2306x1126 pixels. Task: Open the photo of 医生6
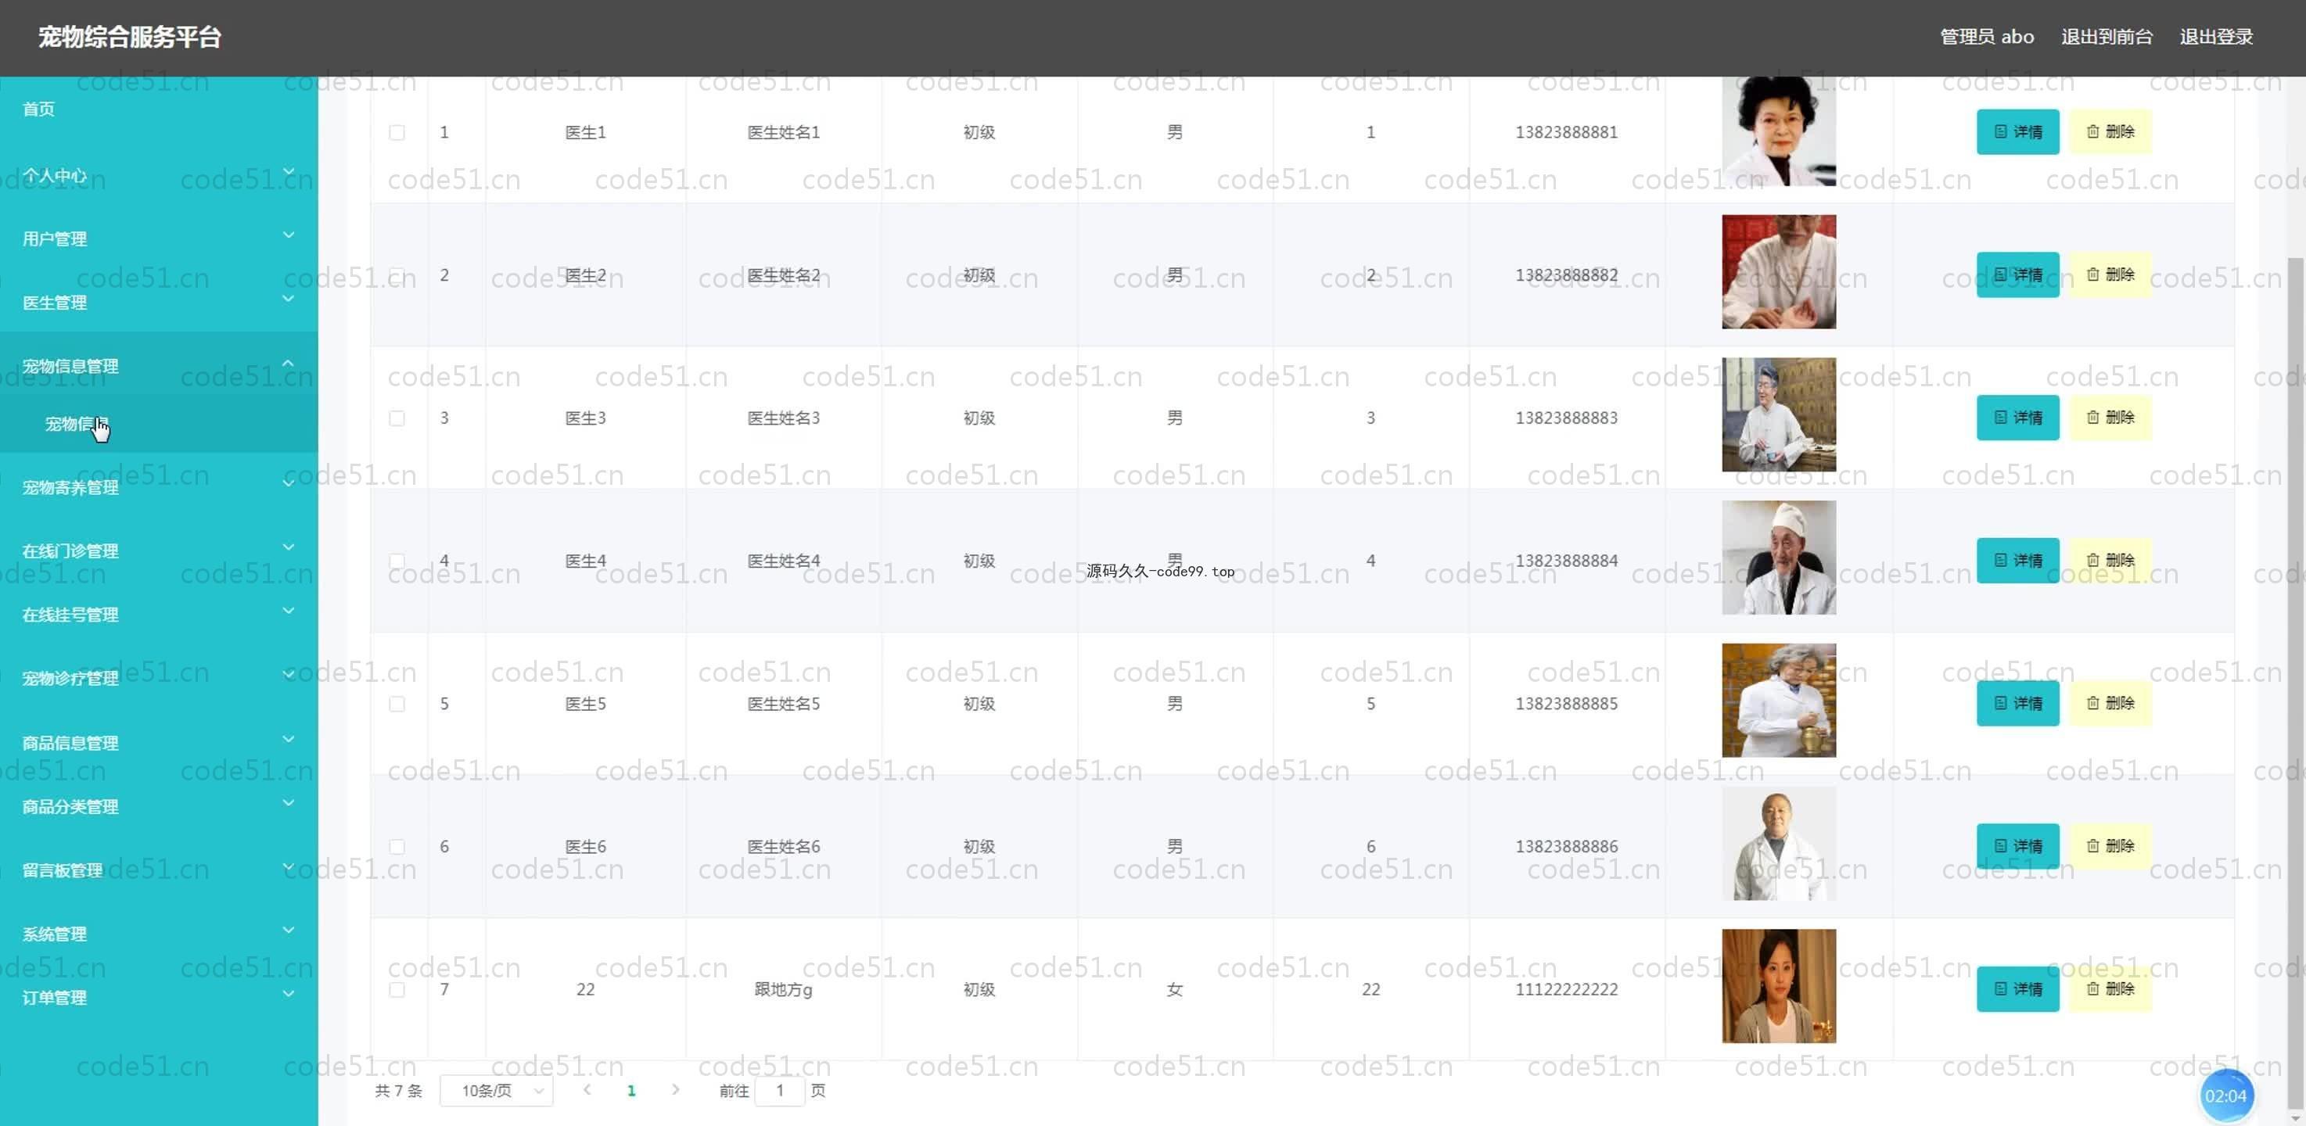(1778, 843)
